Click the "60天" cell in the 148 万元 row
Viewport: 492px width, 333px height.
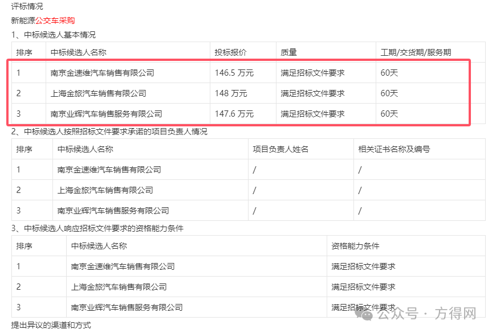pyautogui.click(x=389, y=93)
